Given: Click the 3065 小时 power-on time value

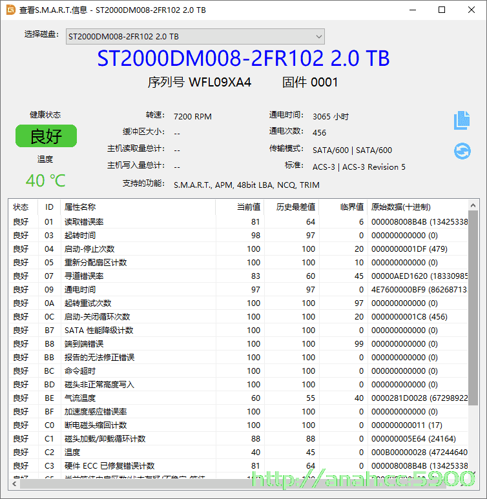Looking at the screenshot, I should [331, 116].
